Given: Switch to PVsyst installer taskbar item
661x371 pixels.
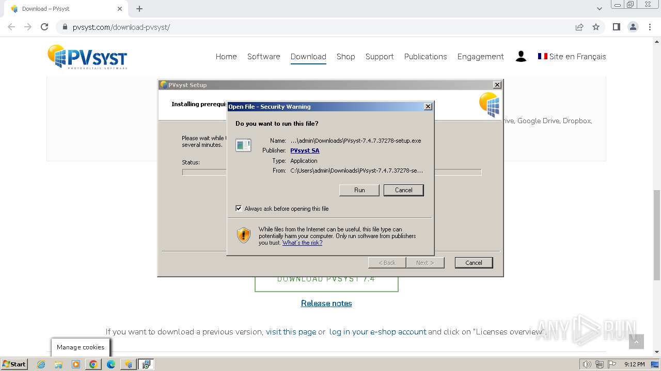Looking at the screenshot, I should point(129,364).
